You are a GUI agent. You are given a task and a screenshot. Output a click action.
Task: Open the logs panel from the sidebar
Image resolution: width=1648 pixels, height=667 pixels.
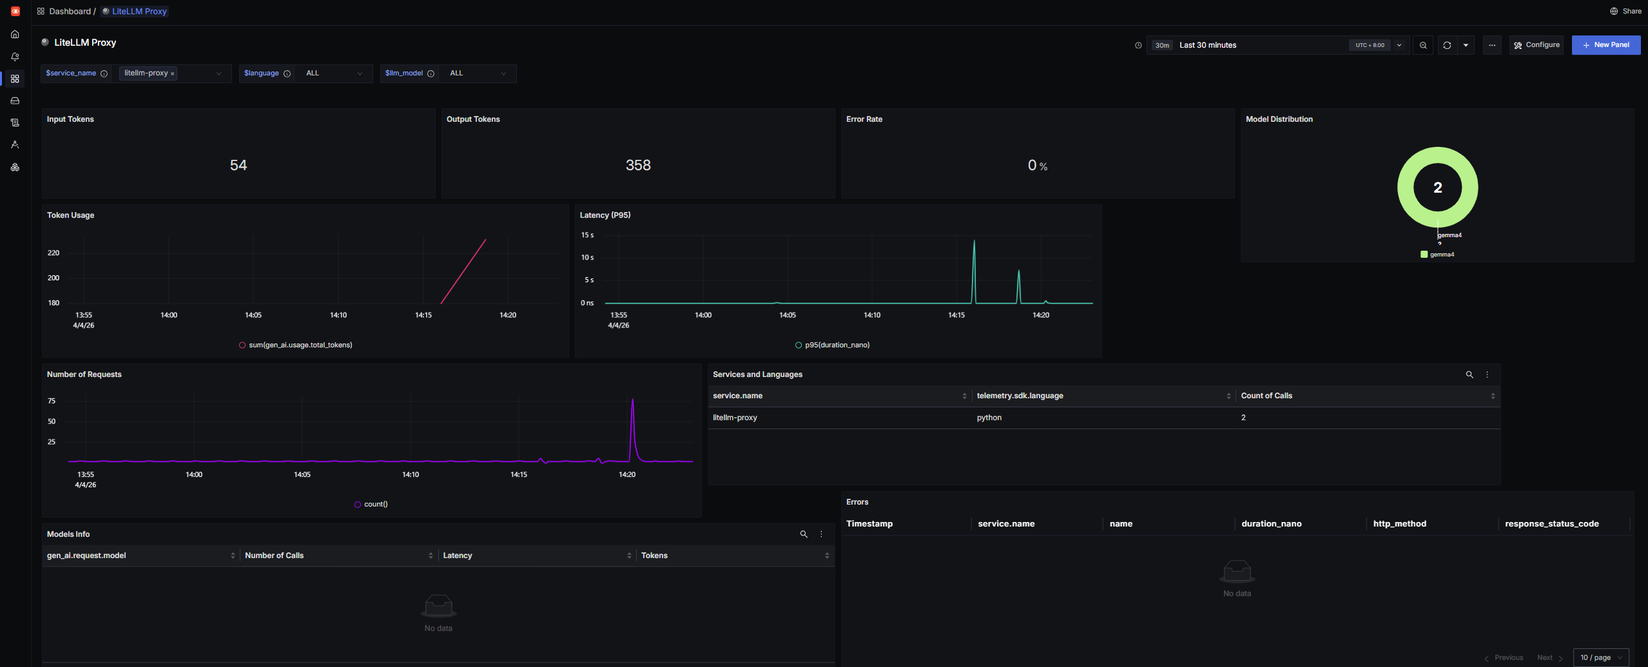point(15,122)
